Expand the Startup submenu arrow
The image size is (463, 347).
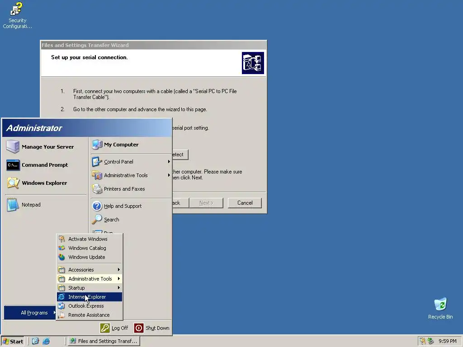[x=119, y=288]
